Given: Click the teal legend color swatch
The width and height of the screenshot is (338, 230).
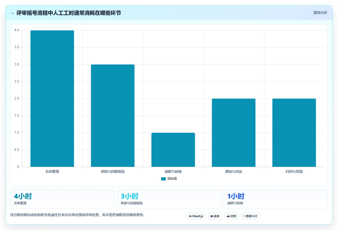Looking at the screenshot, I should pos(163,179).
